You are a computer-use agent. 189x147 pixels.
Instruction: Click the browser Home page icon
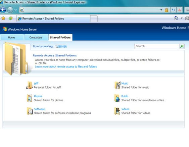176,18
